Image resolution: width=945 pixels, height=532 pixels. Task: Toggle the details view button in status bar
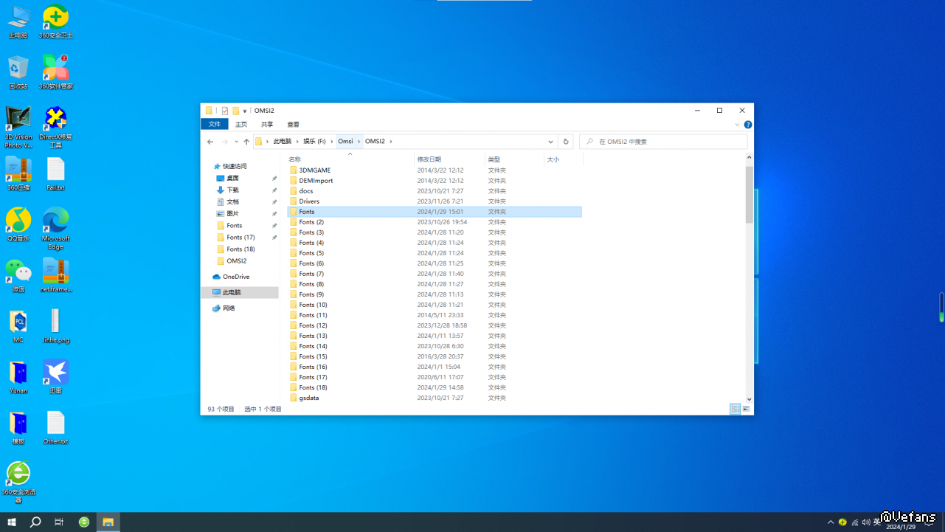[x=735, y=409]
